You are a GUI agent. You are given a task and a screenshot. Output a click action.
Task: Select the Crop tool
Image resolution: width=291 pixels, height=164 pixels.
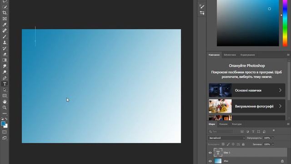[5, 13]
